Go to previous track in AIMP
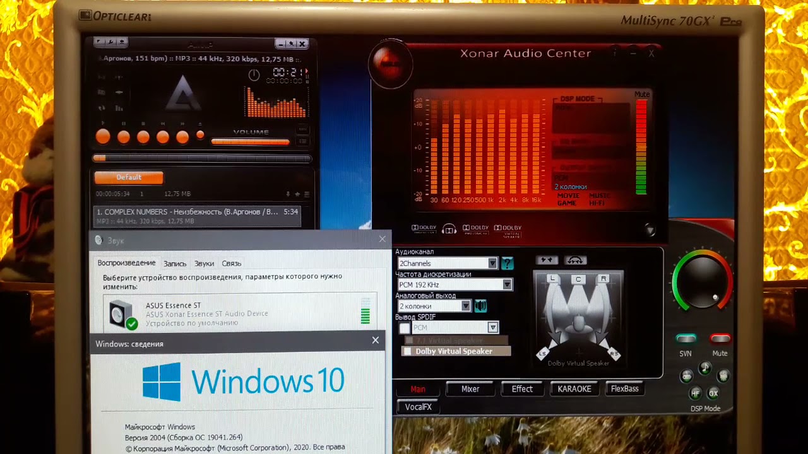The image size is (808, 454). point(163,136)
